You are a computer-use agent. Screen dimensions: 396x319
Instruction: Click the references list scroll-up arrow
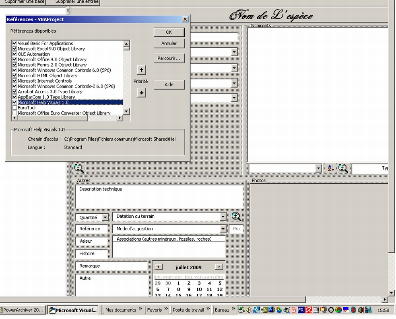(126, 44)
